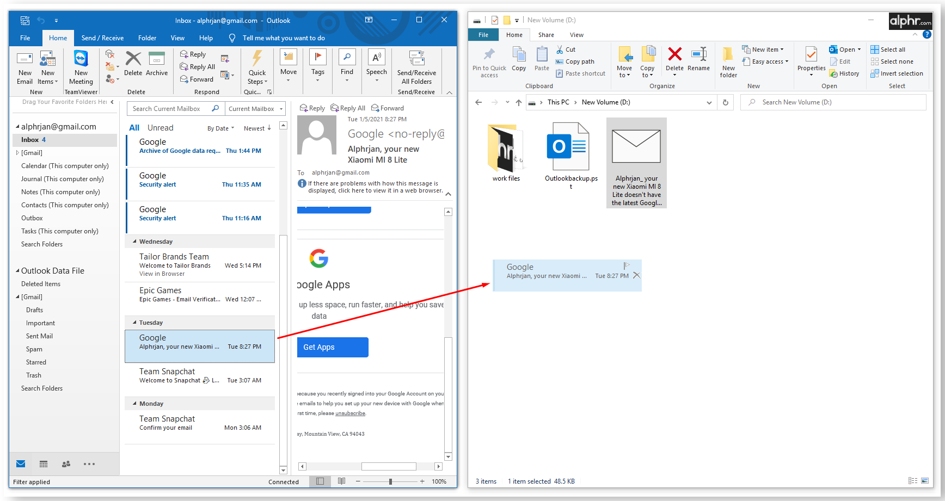Open the Speech read-aloud menu
The image size is (945, 501).
coord(376,66)
